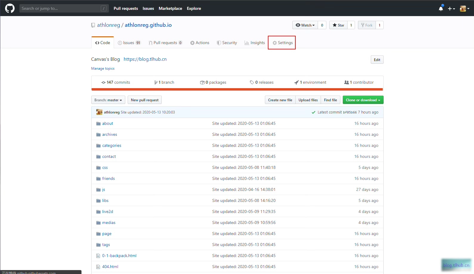Fork the repository
The image size is (474, 274).
pos(367,25)
